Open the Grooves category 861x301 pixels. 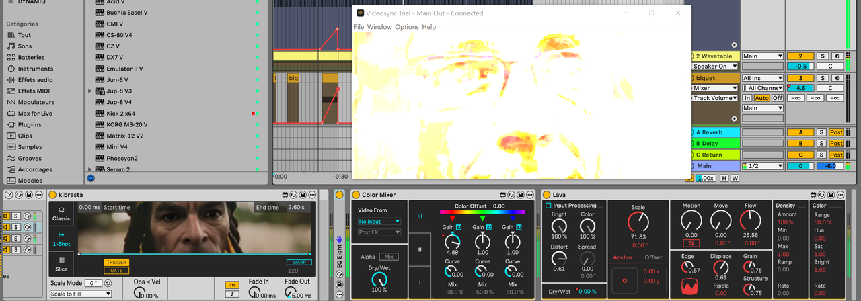[x=30, y=158]
